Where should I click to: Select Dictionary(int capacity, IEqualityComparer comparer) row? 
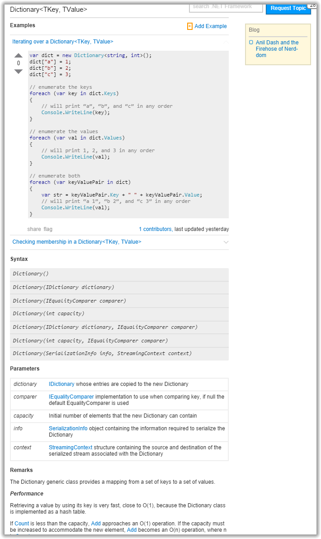pyautogui.click(x=119, y=341)
